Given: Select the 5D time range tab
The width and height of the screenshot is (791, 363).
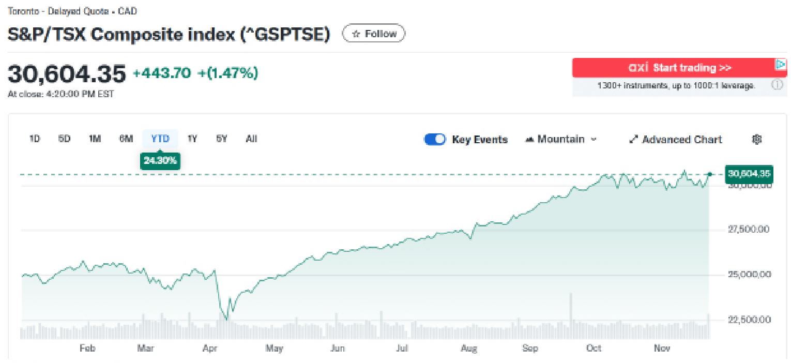Looking at the screenshot, I should click(x=65, y=139).
